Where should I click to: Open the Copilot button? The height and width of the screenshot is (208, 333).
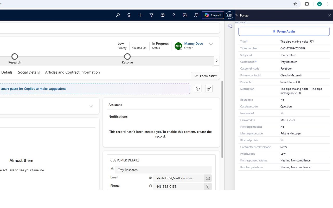coord(213,15)
